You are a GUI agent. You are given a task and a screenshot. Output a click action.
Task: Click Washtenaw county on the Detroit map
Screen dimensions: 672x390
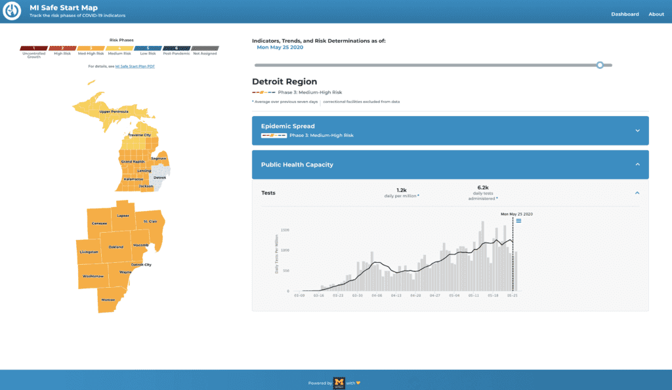point(93,276)
